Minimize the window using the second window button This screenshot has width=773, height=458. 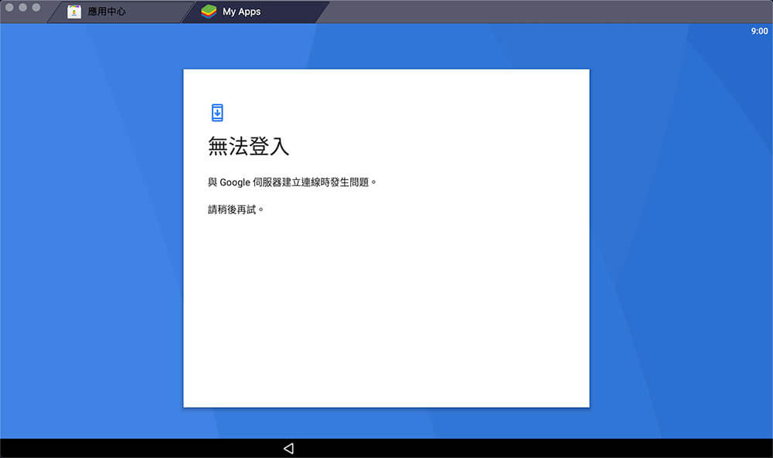[22, 8]
